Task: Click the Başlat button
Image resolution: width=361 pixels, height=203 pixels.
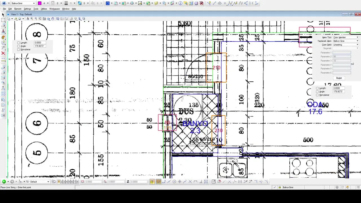Action: (339, 78)
